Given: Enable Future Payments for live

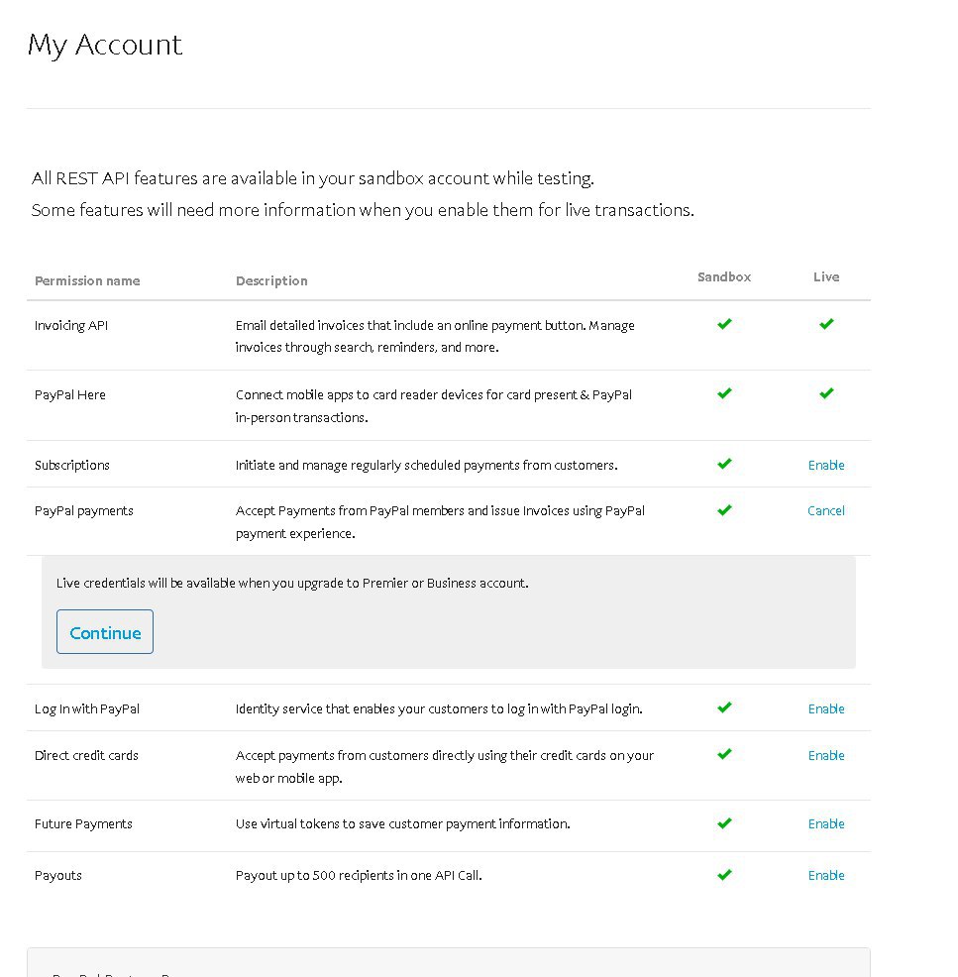Looking at the screenshot, I should (x=826, y=823).
